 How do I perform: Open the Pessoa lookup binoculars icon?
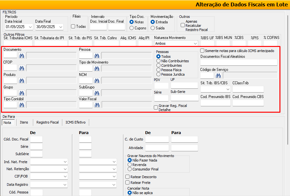tap(97, 56)
